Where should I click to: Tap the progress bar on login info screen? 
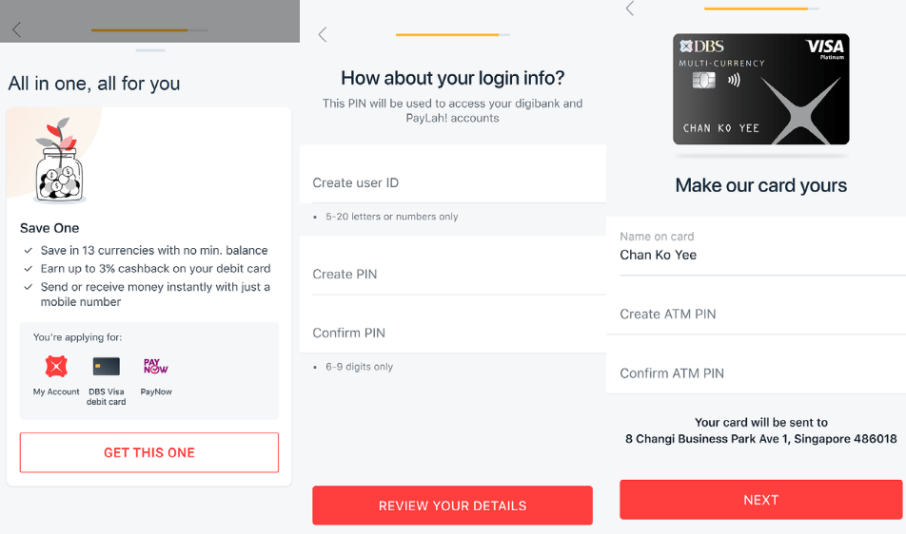pyautogui.click(x=452, y=35)
